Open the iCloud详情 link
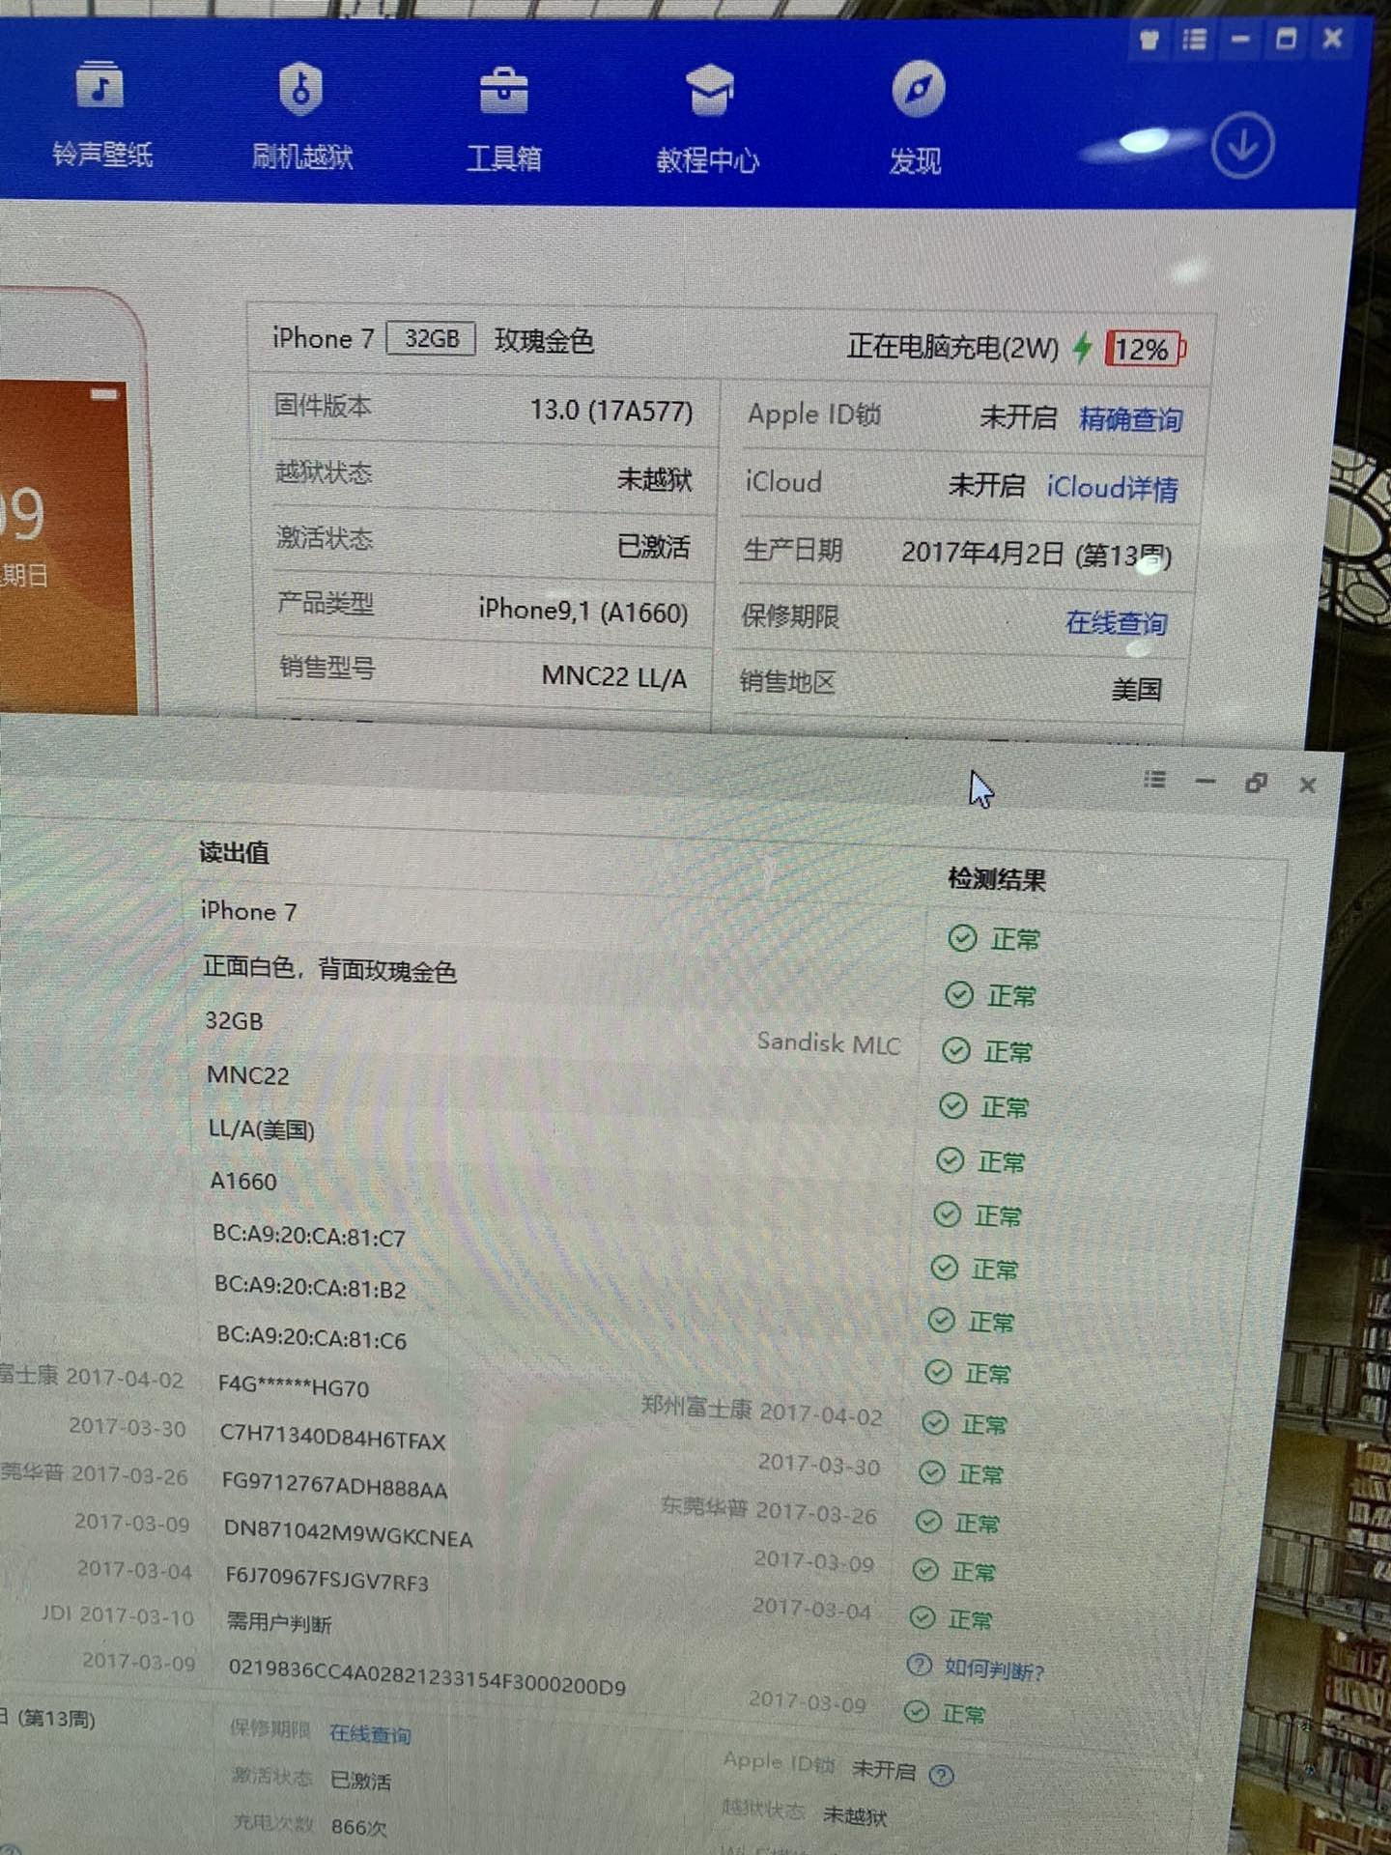The width and height of the screenshot is (1391, 1855). 1112,487
